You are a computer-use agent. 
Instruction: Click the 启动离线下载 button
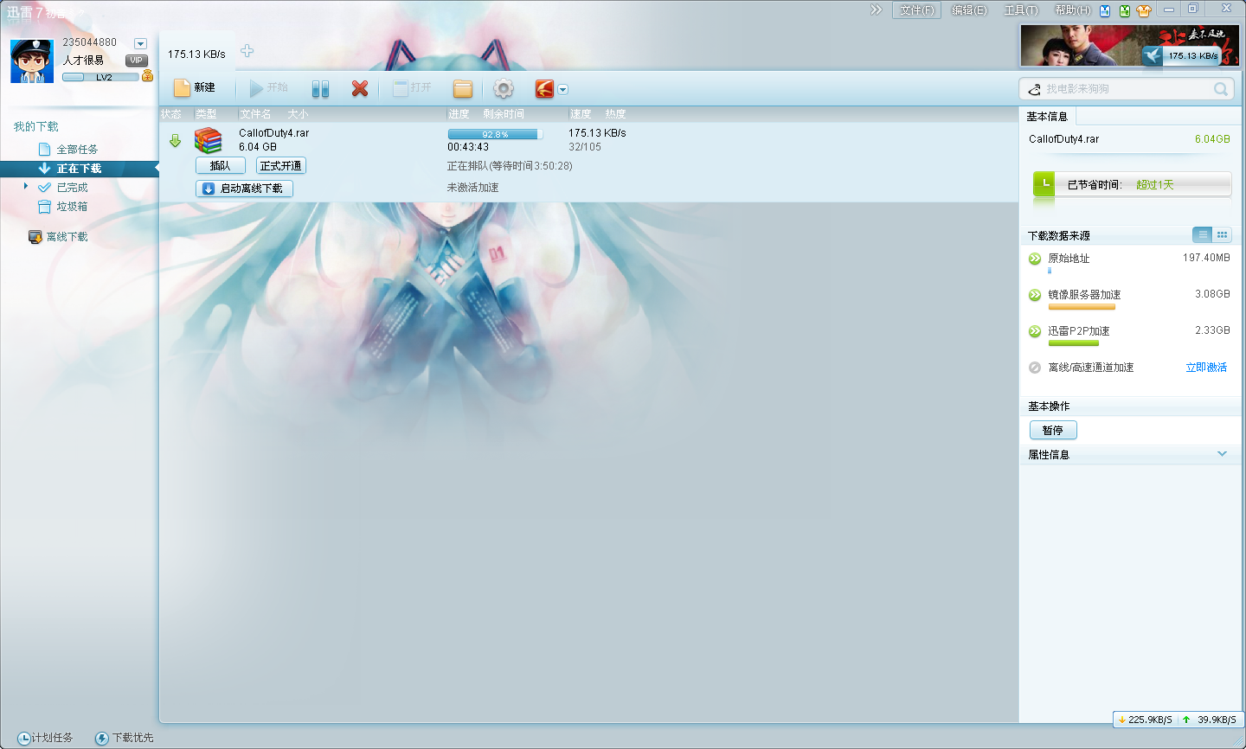click(x=245, y=189)
